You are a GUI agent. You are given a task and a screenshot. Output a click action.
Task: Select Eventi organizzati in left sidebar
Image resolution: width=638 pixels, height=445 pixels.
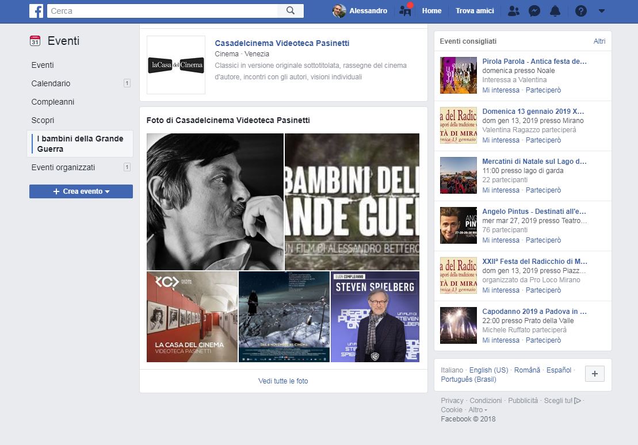pos(63,167)
